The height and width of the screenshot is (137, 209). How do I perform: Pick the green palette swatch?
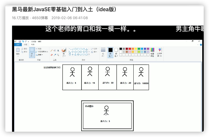(139, 49)
